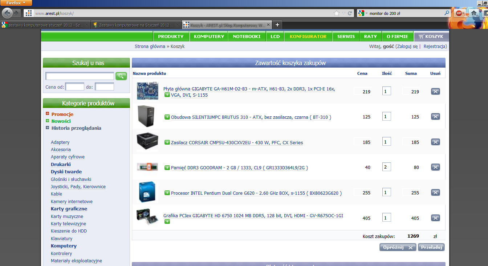
Task: Open the Google search engine dropdown
Action: pos(363,13)
